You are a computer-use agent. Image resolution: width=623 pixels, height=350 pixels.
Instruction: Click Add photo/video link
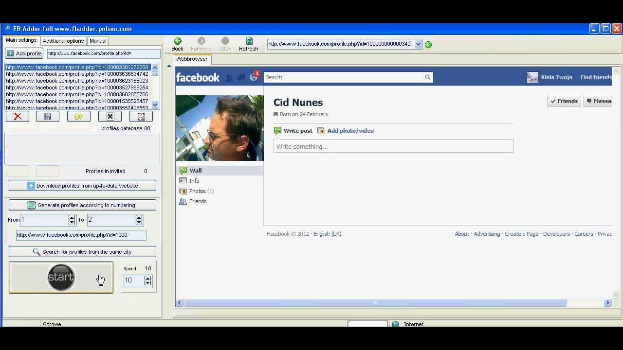tap(346, 131)
